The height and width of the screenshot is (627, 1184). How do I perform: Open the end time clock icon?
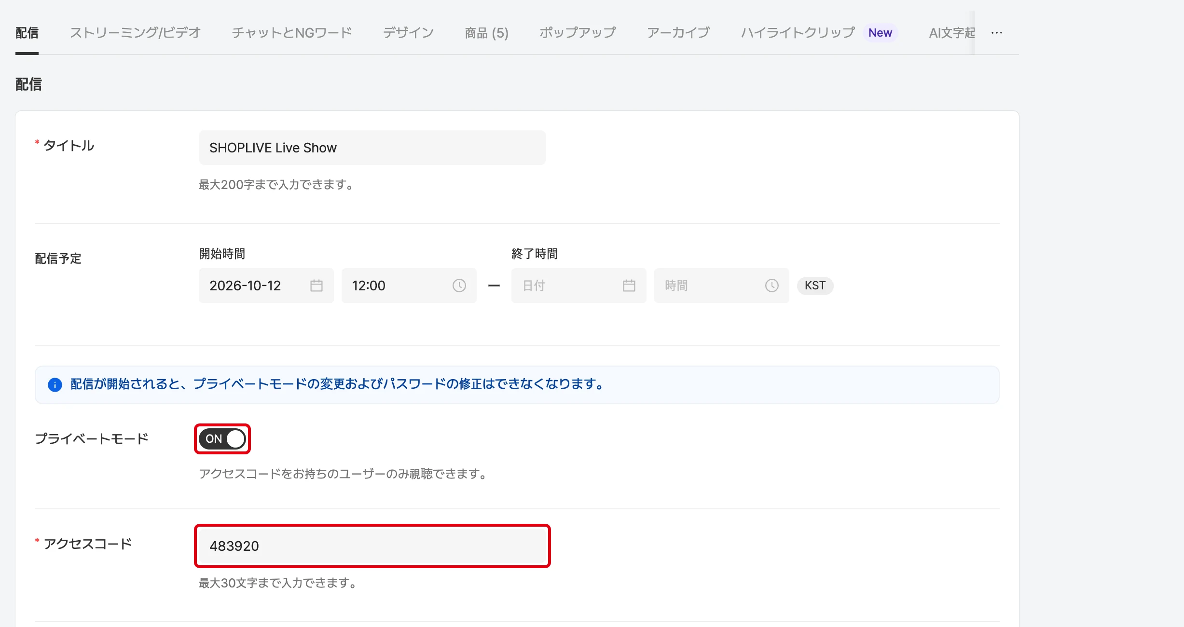[772, 286]
